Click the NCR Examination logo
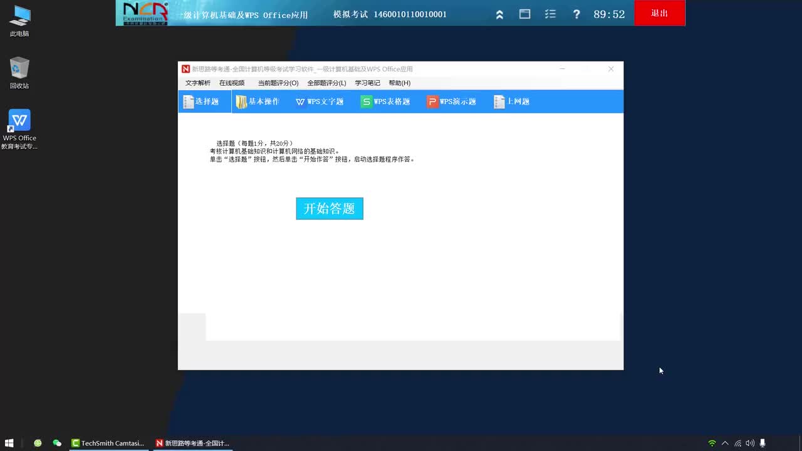This screenshot has width=802, height=451. click(x=145, y=13)
